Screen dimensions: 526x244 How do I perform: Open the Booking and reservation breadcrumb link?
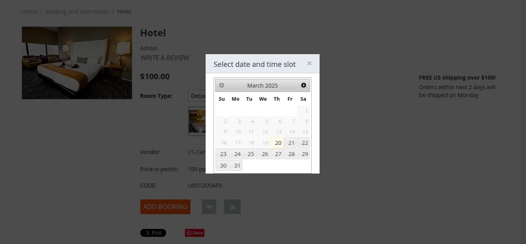[x=77, y=11]
